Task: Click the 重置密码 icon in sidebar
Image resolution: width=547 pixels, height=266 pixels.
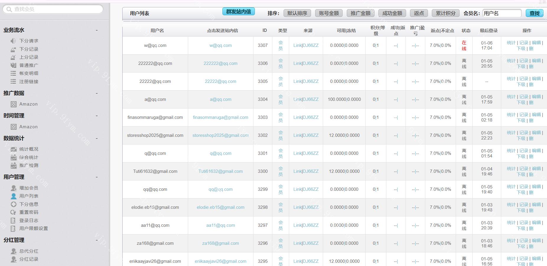Action: 13,212
